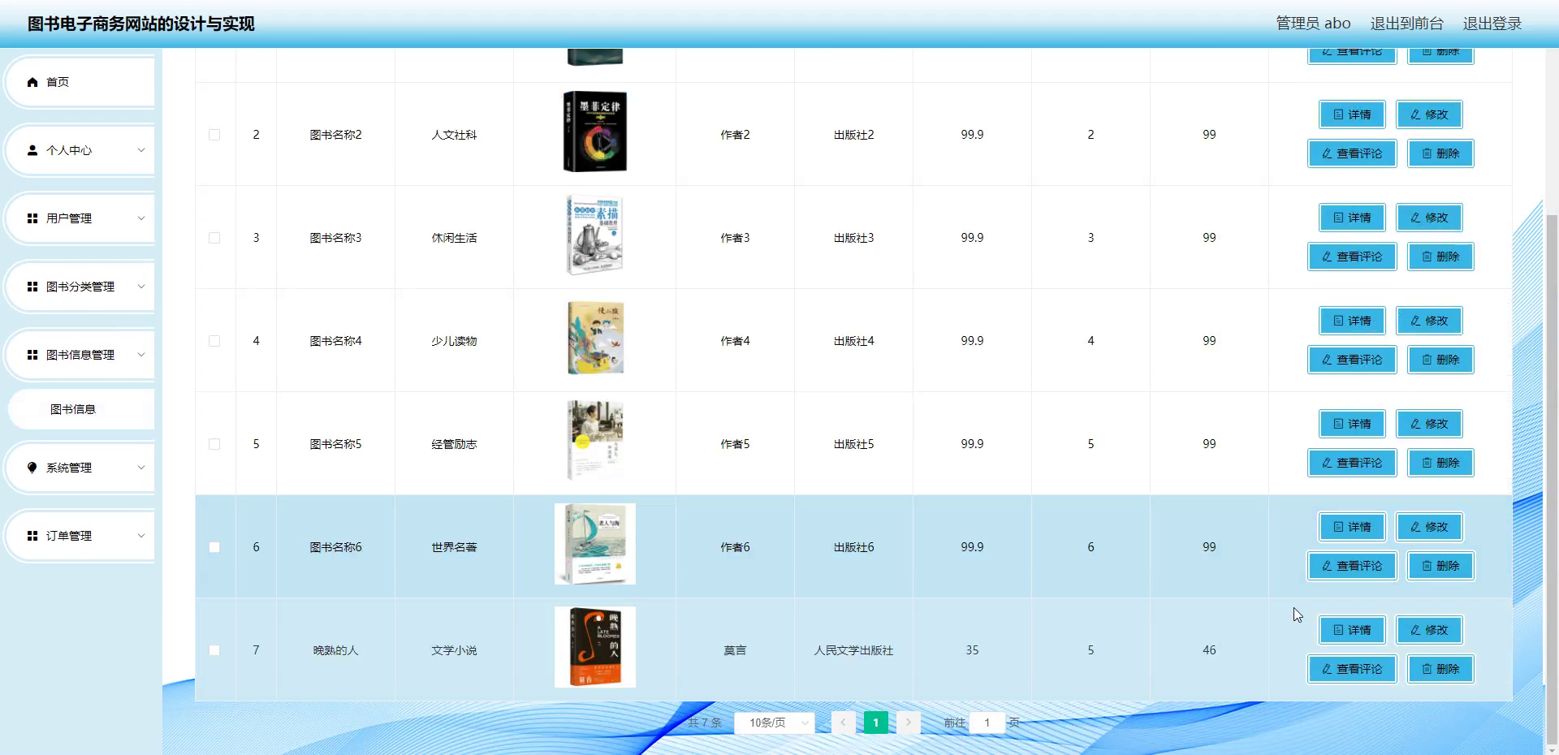Screen dimensions: 1559x755
Task: Click the vertical page scrollbar
Action: click(x=1552, y=479)
